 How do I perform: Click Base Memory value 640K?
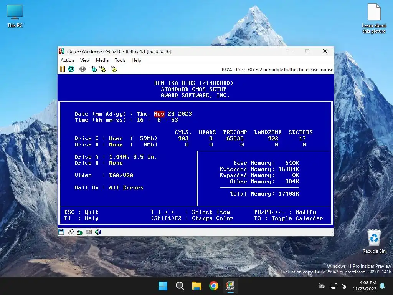point(292,163)
